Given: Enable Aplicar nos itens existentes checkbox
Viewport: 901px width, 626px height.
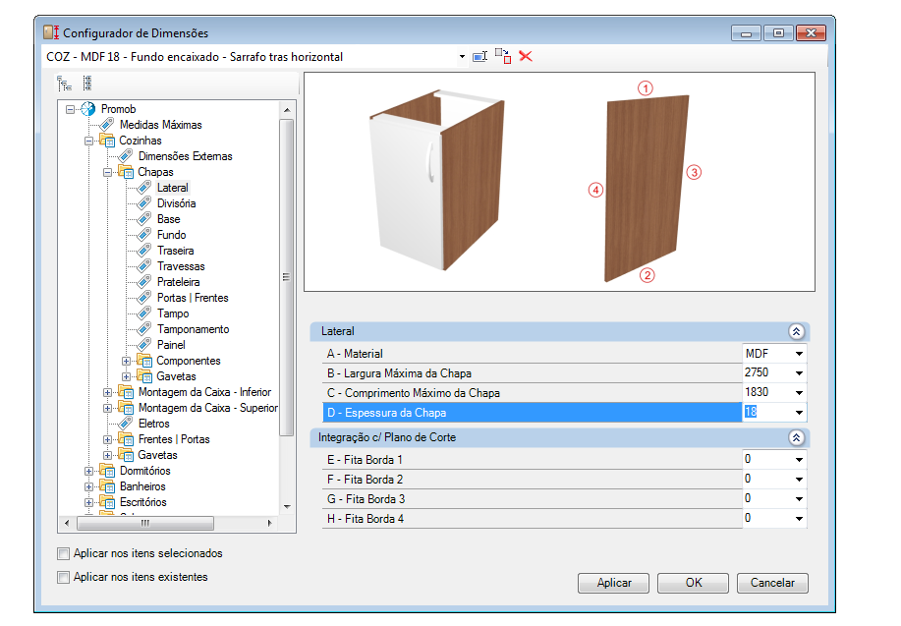Looking at the screenshot, I should point(63,577).
